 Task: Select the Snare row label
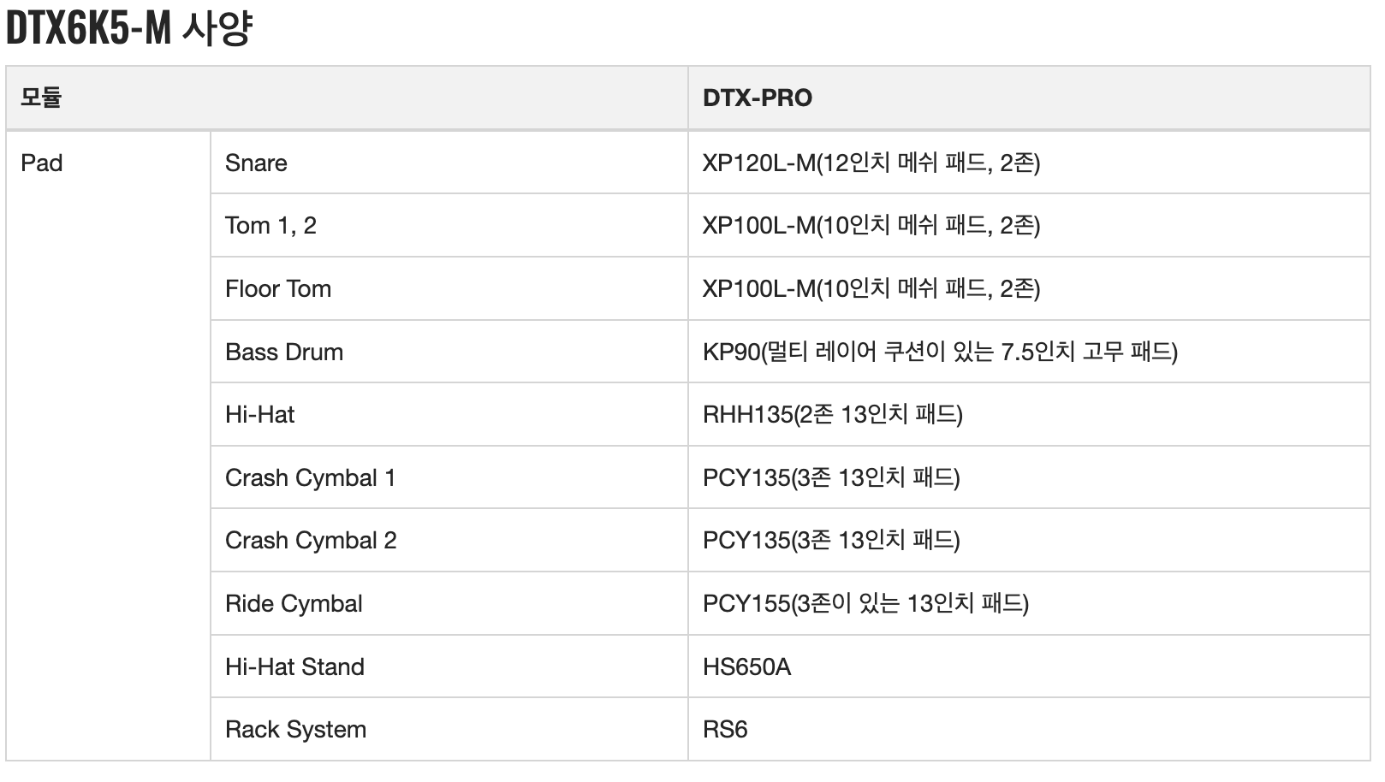pos(256,163)
